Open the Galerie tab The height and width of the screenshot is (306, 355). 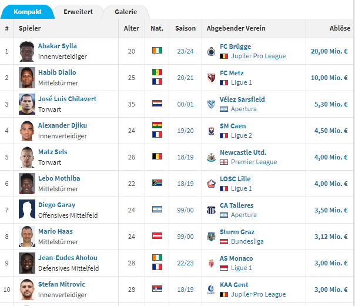click(x=126, y=11)
